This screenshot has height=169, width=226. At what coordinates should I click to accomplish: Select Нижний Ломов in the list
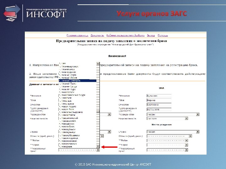tap(78, 78)
